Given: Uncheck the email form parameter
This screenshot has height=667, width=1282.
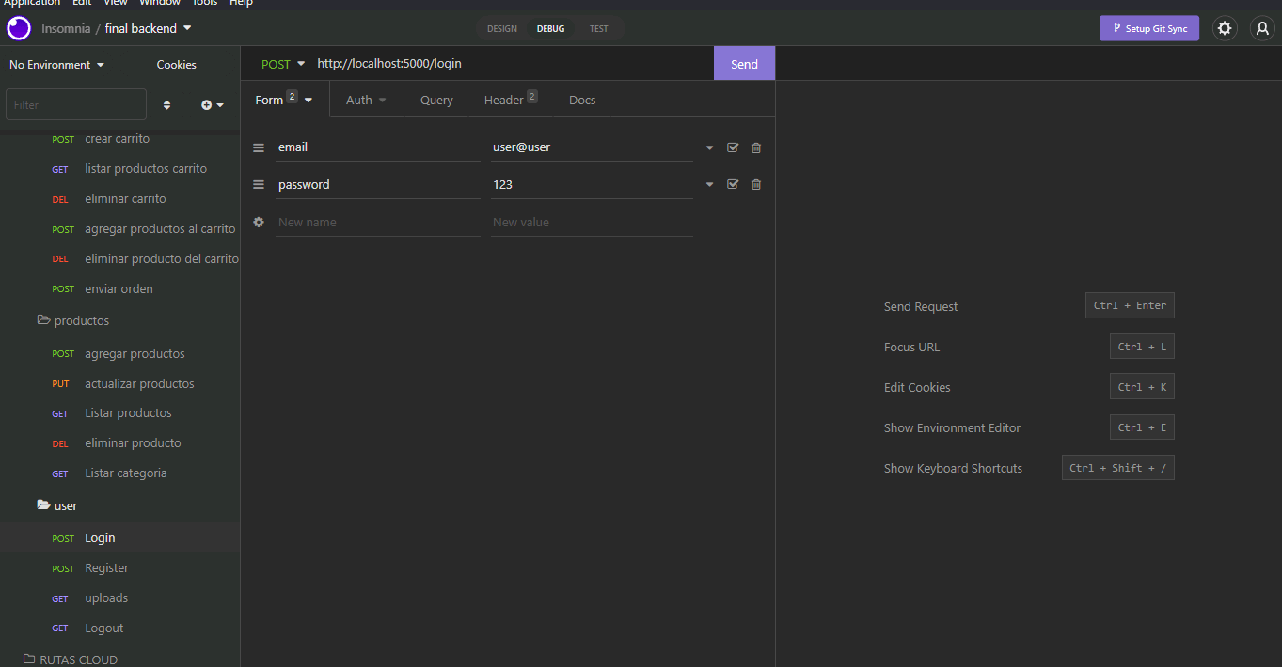Looking at the screenshot, I should [733, 147].
